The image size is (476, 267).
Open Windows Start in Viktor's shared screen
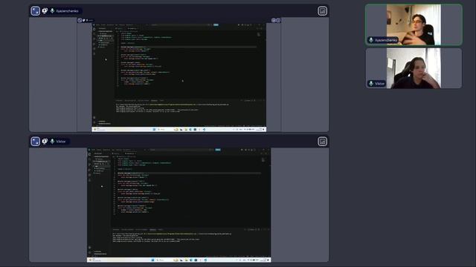point(152,260)
